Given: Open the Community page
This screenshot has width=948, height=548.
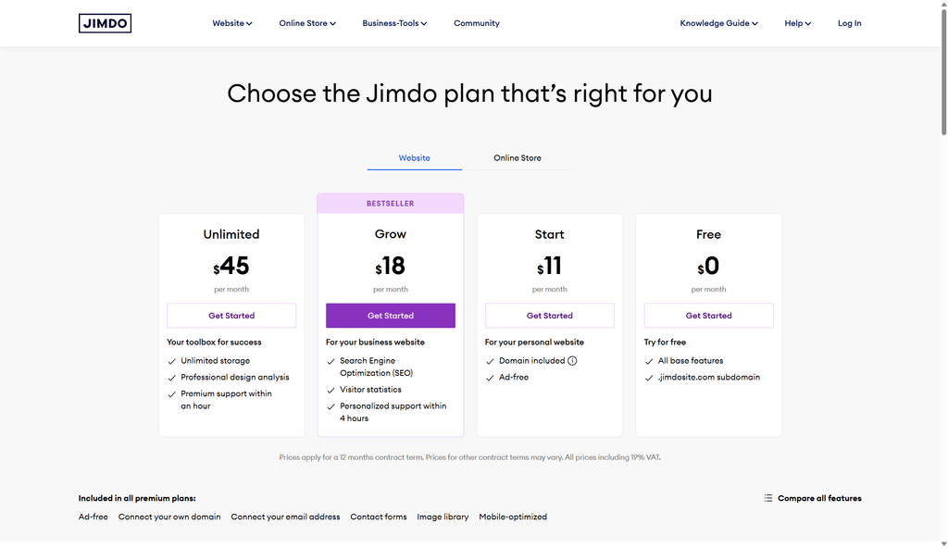Looking at the screenshot, I should coord(476,23).
